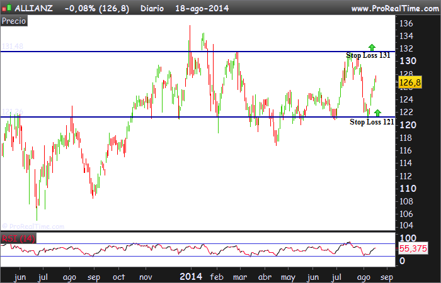Click the 131,48 resistance level label
This screenshot has height=283, width=441.
point(13,47)
